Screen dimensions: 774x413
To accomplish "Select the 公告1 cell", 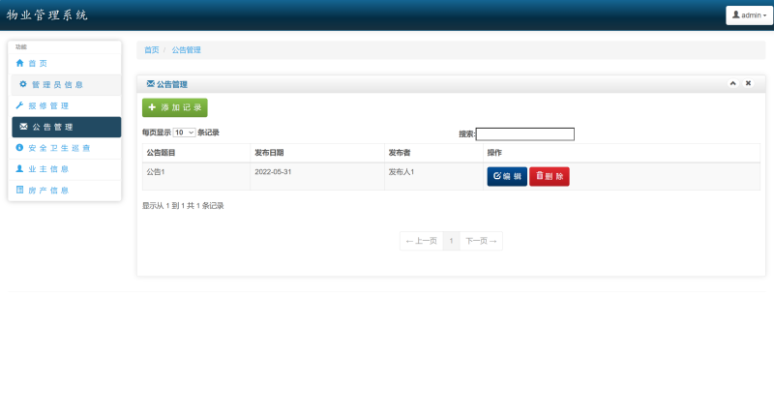I will [x=196, y=177].
